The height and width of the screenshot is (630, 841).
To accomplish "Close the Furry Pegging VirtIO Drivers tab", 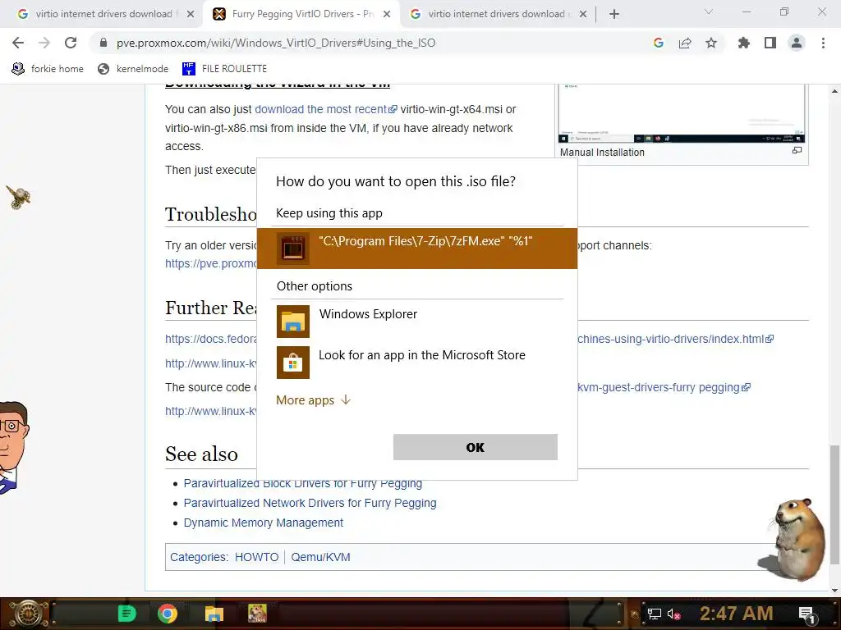I will pyautogui.click(x=387, y=14).
